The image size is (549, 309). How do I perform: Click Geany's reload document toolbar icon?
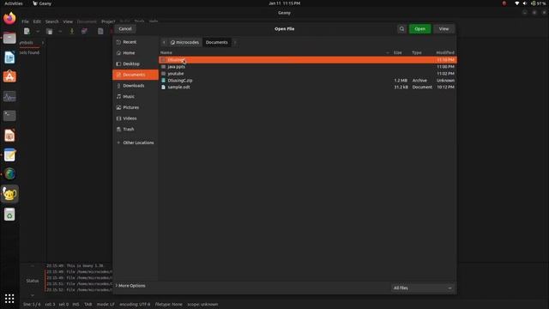tap(100, 31)
